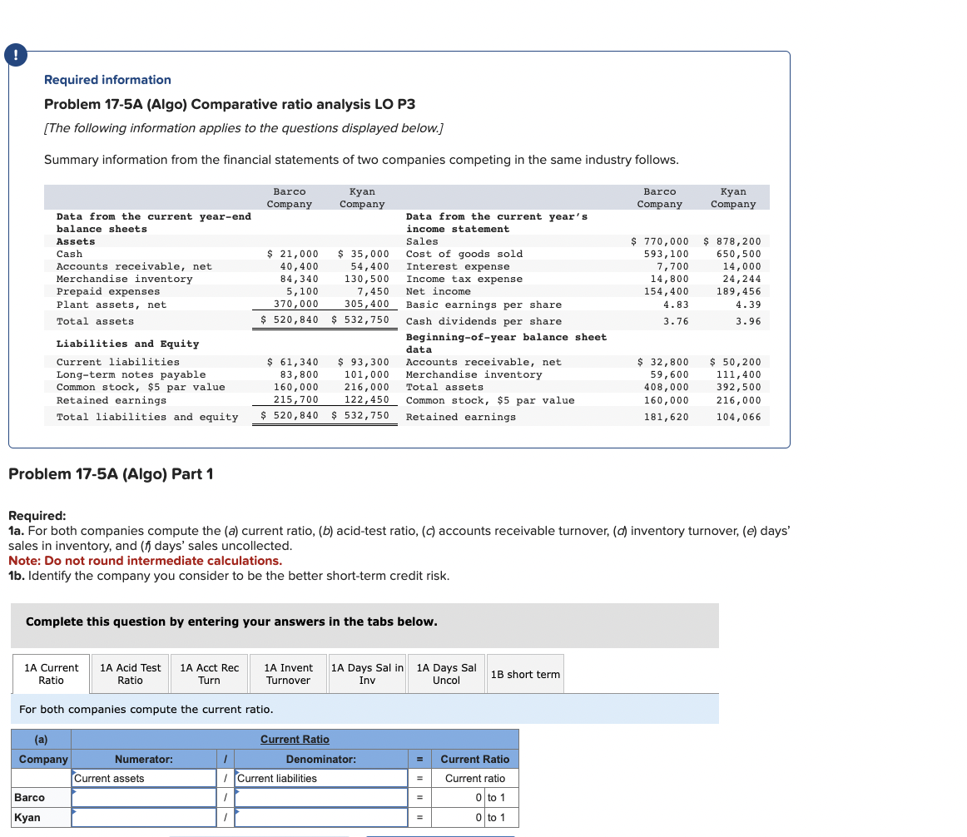Select the 1A Current Ratio tab
The width and height of the screenshot is (967, 837).
[x=51, y=673]
